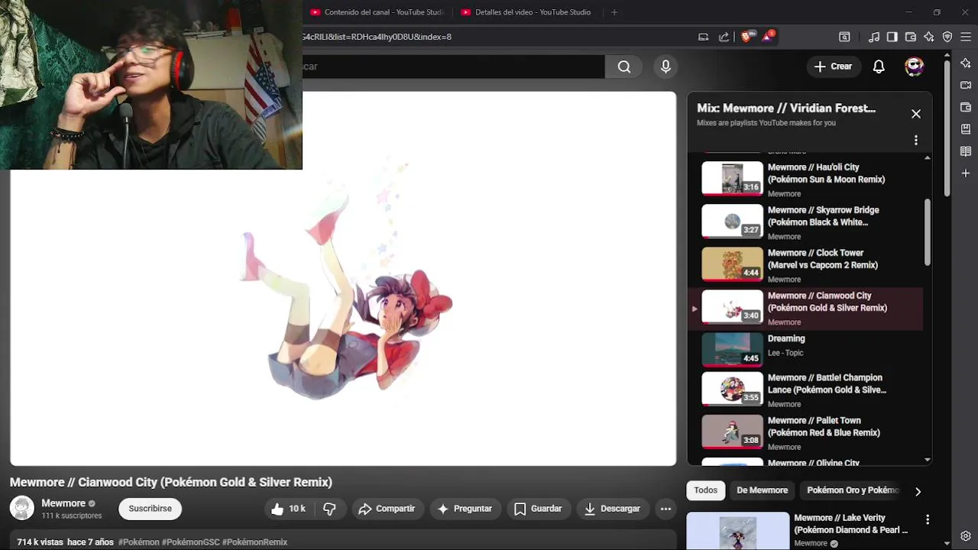978x550 pixels.
Task: Open the Brave main hamburger menu
Action: click(966, 37)
